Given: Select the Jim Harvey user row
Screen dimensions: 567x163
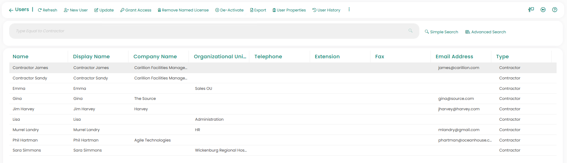Looking at the screenshot, I should coord(24,109).
